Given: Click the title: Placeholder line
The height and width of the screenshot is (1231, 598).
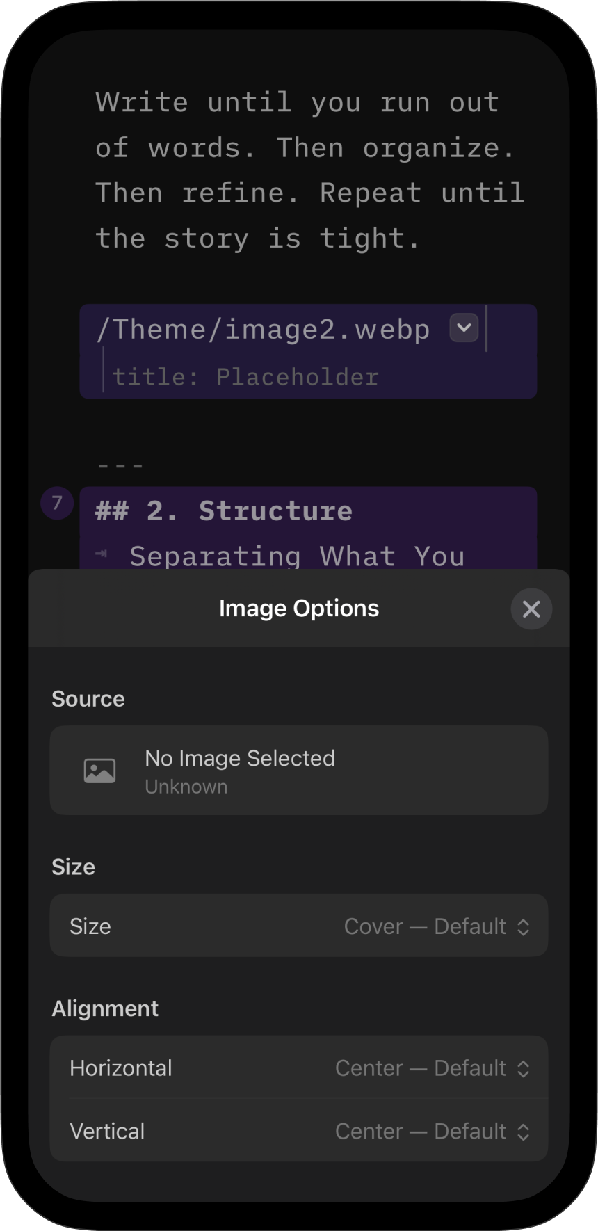Looking at the screenshot, I should tap(245, 377).
